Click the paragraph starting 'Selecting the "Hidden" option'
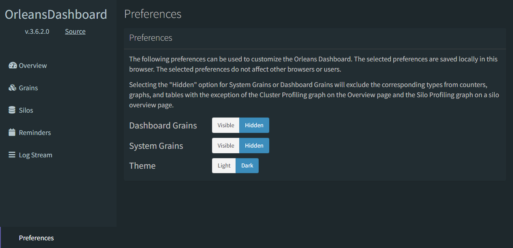The width and height of the screenshot is (513, 248). click(314, 95)
